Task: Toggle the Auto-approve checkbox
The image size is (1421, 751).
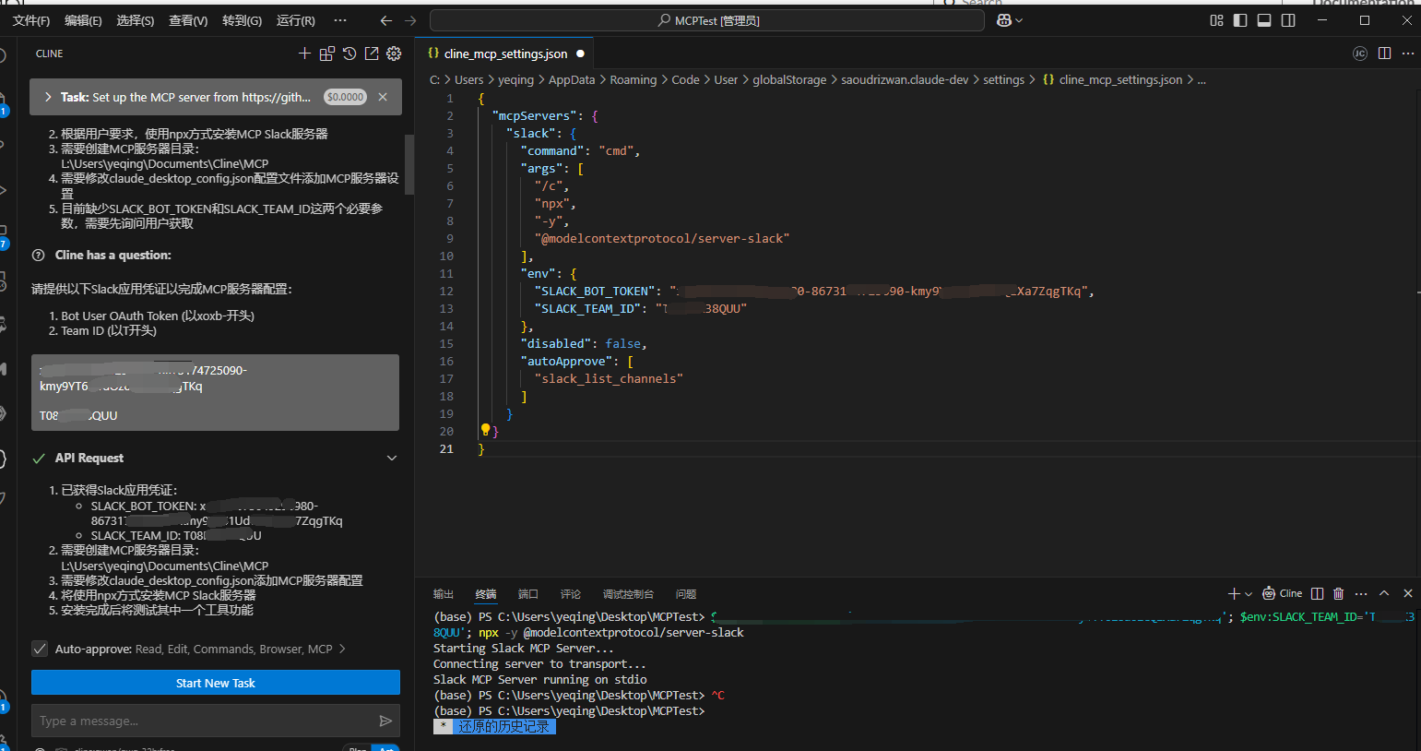Action: click(40, 649)
